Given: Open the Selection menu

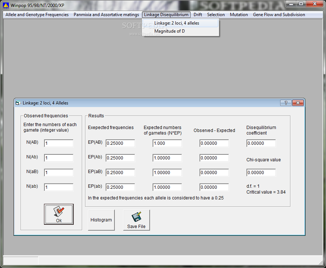Looking at the screenshot, I should pyautogui.click(x=216, y=15).
